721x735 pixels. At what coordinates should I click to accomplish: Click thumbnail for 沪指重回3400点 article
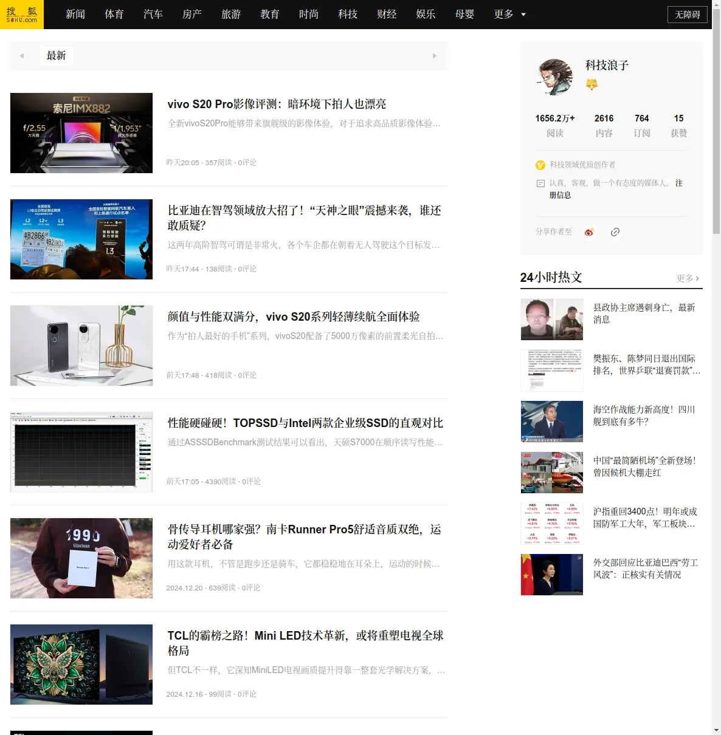coord(552,524)
